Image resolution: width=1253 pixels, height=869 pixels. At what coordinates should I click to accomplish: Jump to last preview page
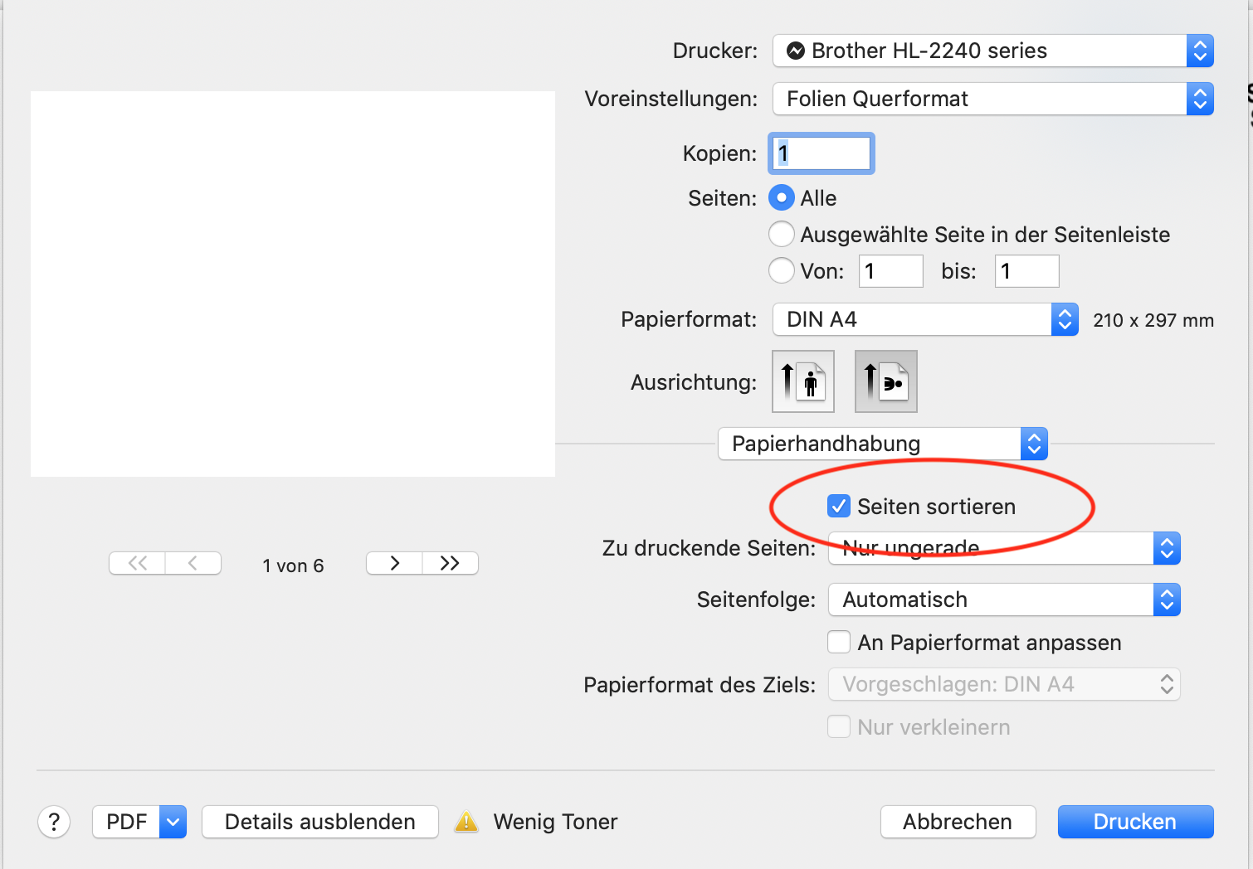(450, 563)
